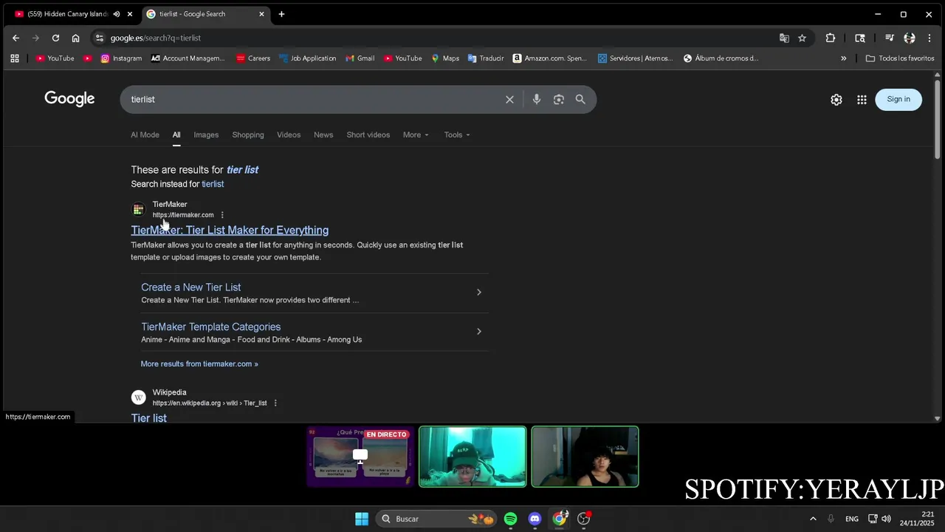The height and width of the screenshot is (532, 945).
Task: Open the Chrome three-dot menu
Action: 929,38
